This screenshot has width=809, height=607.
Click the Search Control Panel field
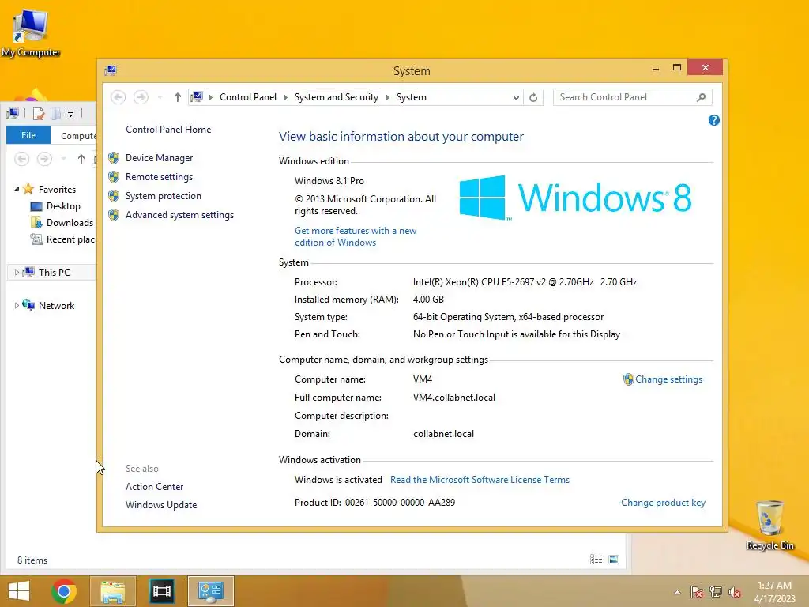coord(633,97)
